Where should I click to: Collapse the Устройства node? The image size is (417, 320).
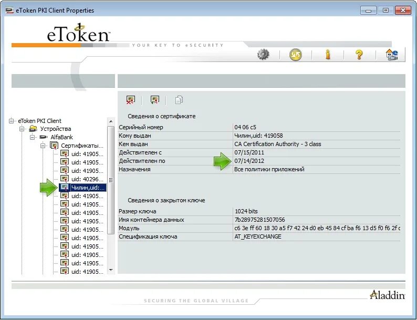pos(22,129)
